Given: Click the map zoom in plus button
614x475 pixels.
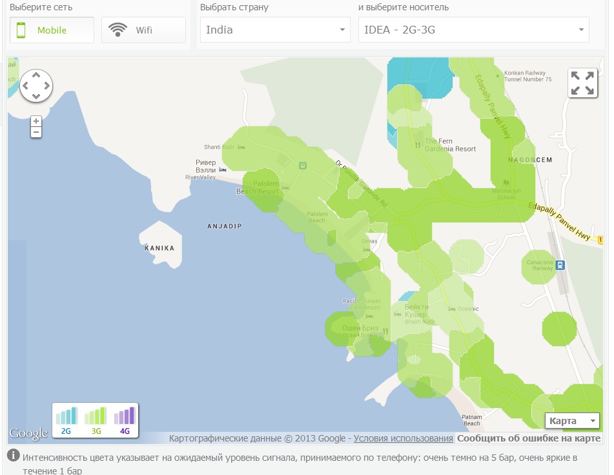Looking at the screenshot, I should click(36, 121).
